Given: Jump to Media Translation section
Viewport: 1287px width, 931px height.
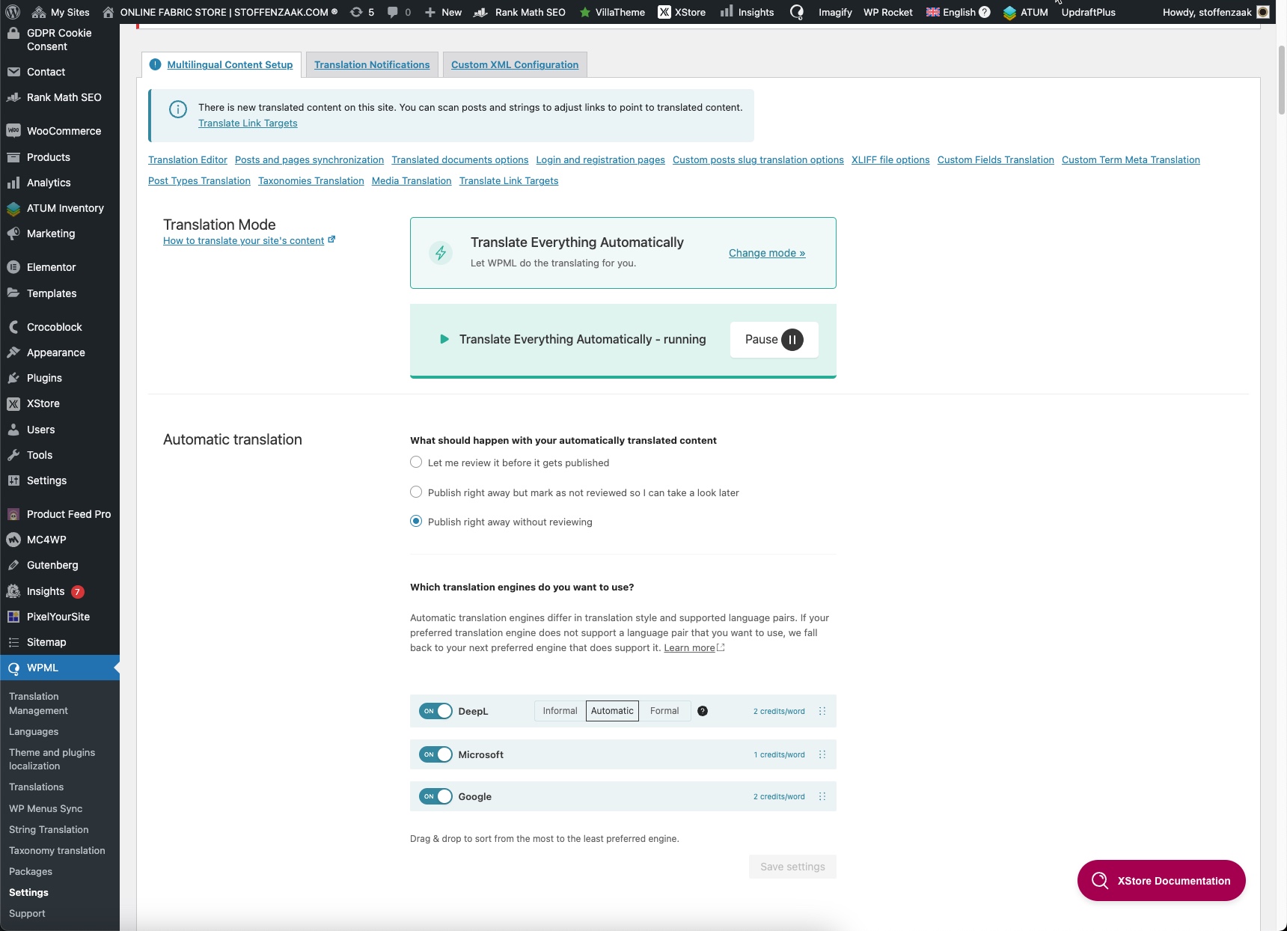Looking at the screenshot, I should pyautogui.click(x=412, y=180).
